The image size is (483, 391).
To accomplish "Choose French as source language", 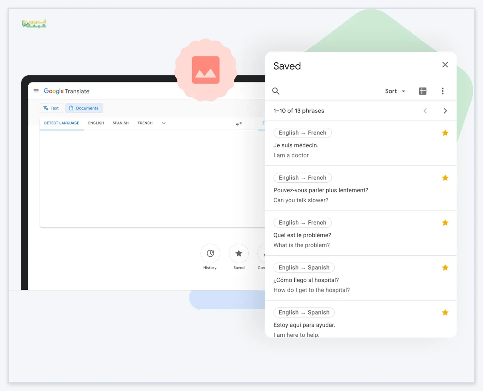I will point(145,123).
